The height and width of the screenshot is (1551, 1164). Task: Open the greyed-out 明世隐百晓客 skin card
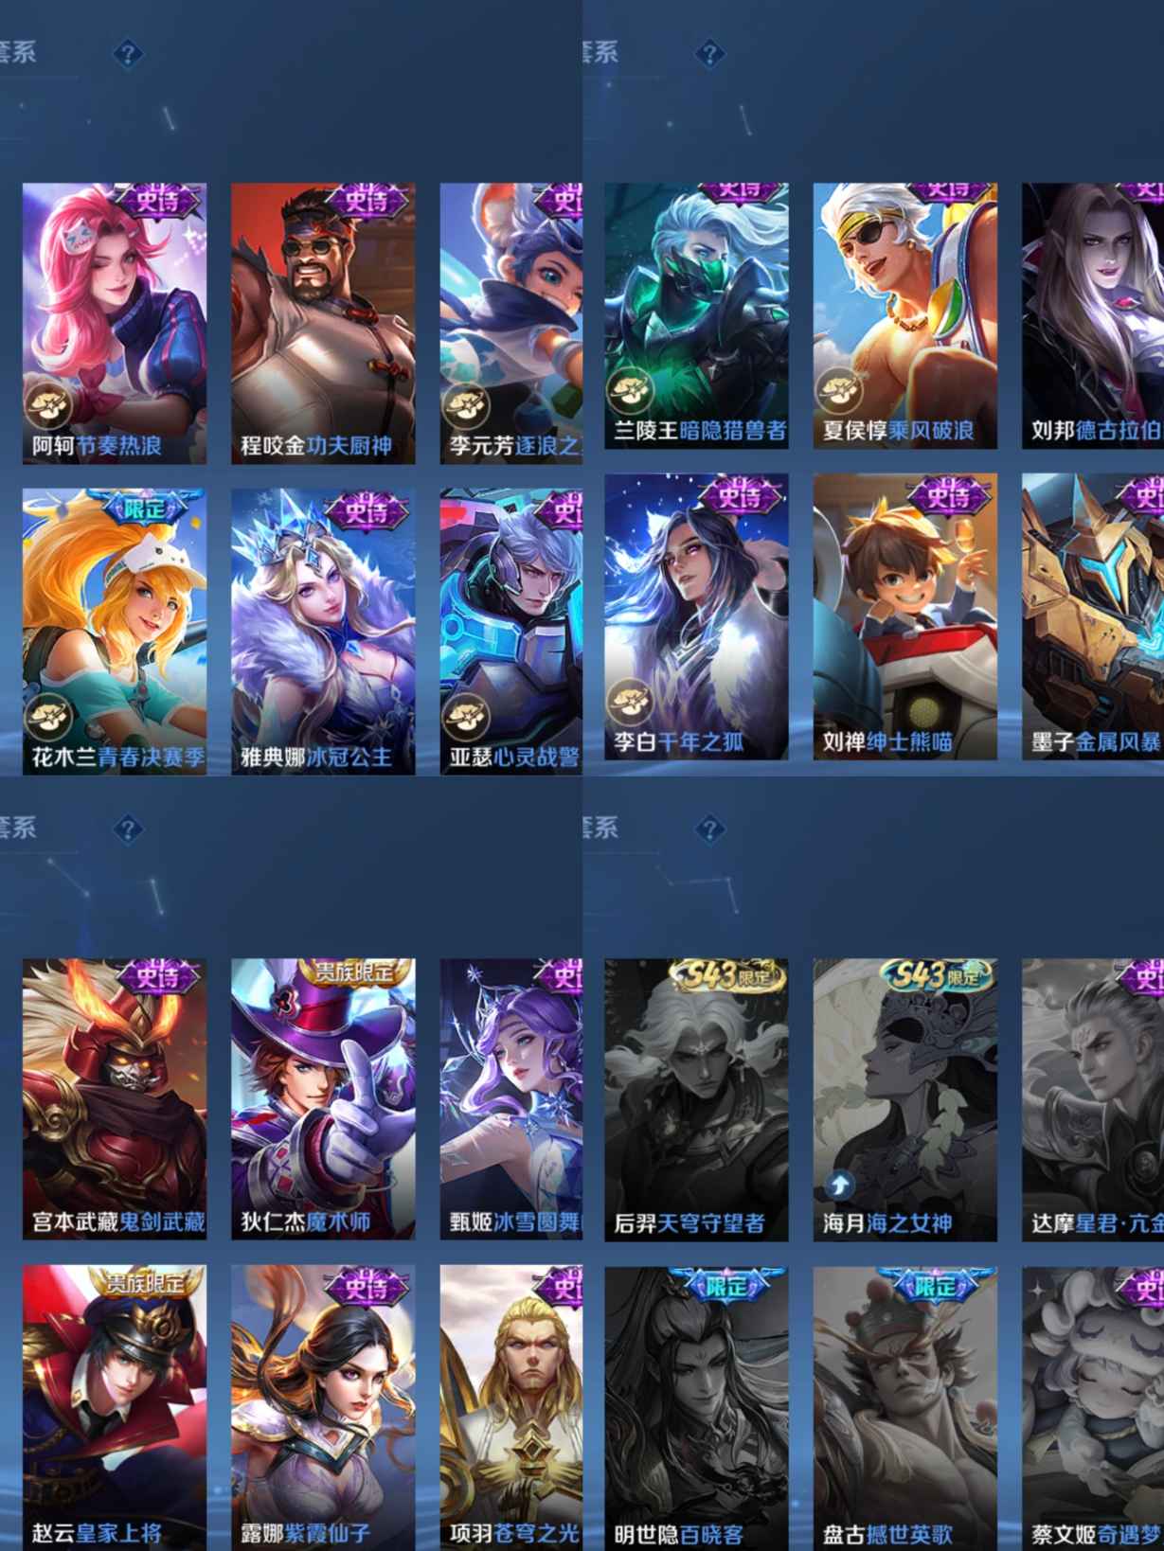(x=696, y=1408)
